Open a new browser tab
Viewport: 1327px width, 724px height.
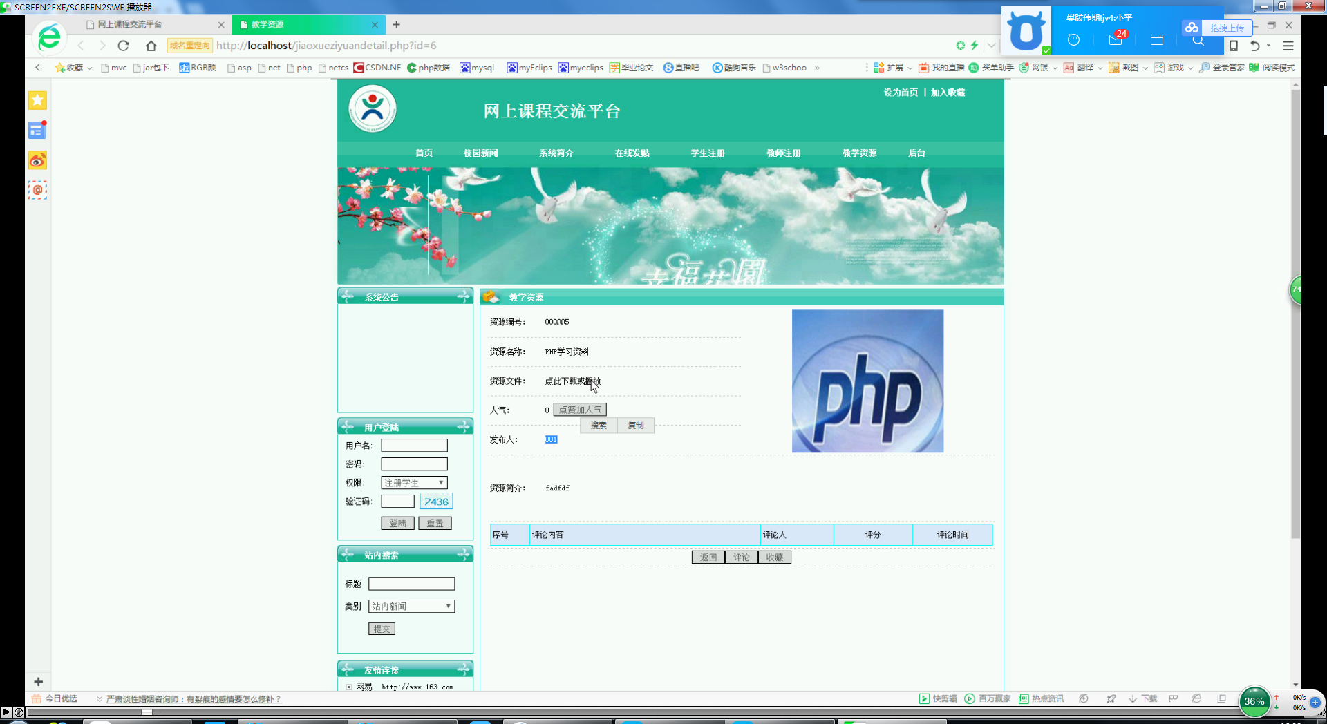click(396, 24)
